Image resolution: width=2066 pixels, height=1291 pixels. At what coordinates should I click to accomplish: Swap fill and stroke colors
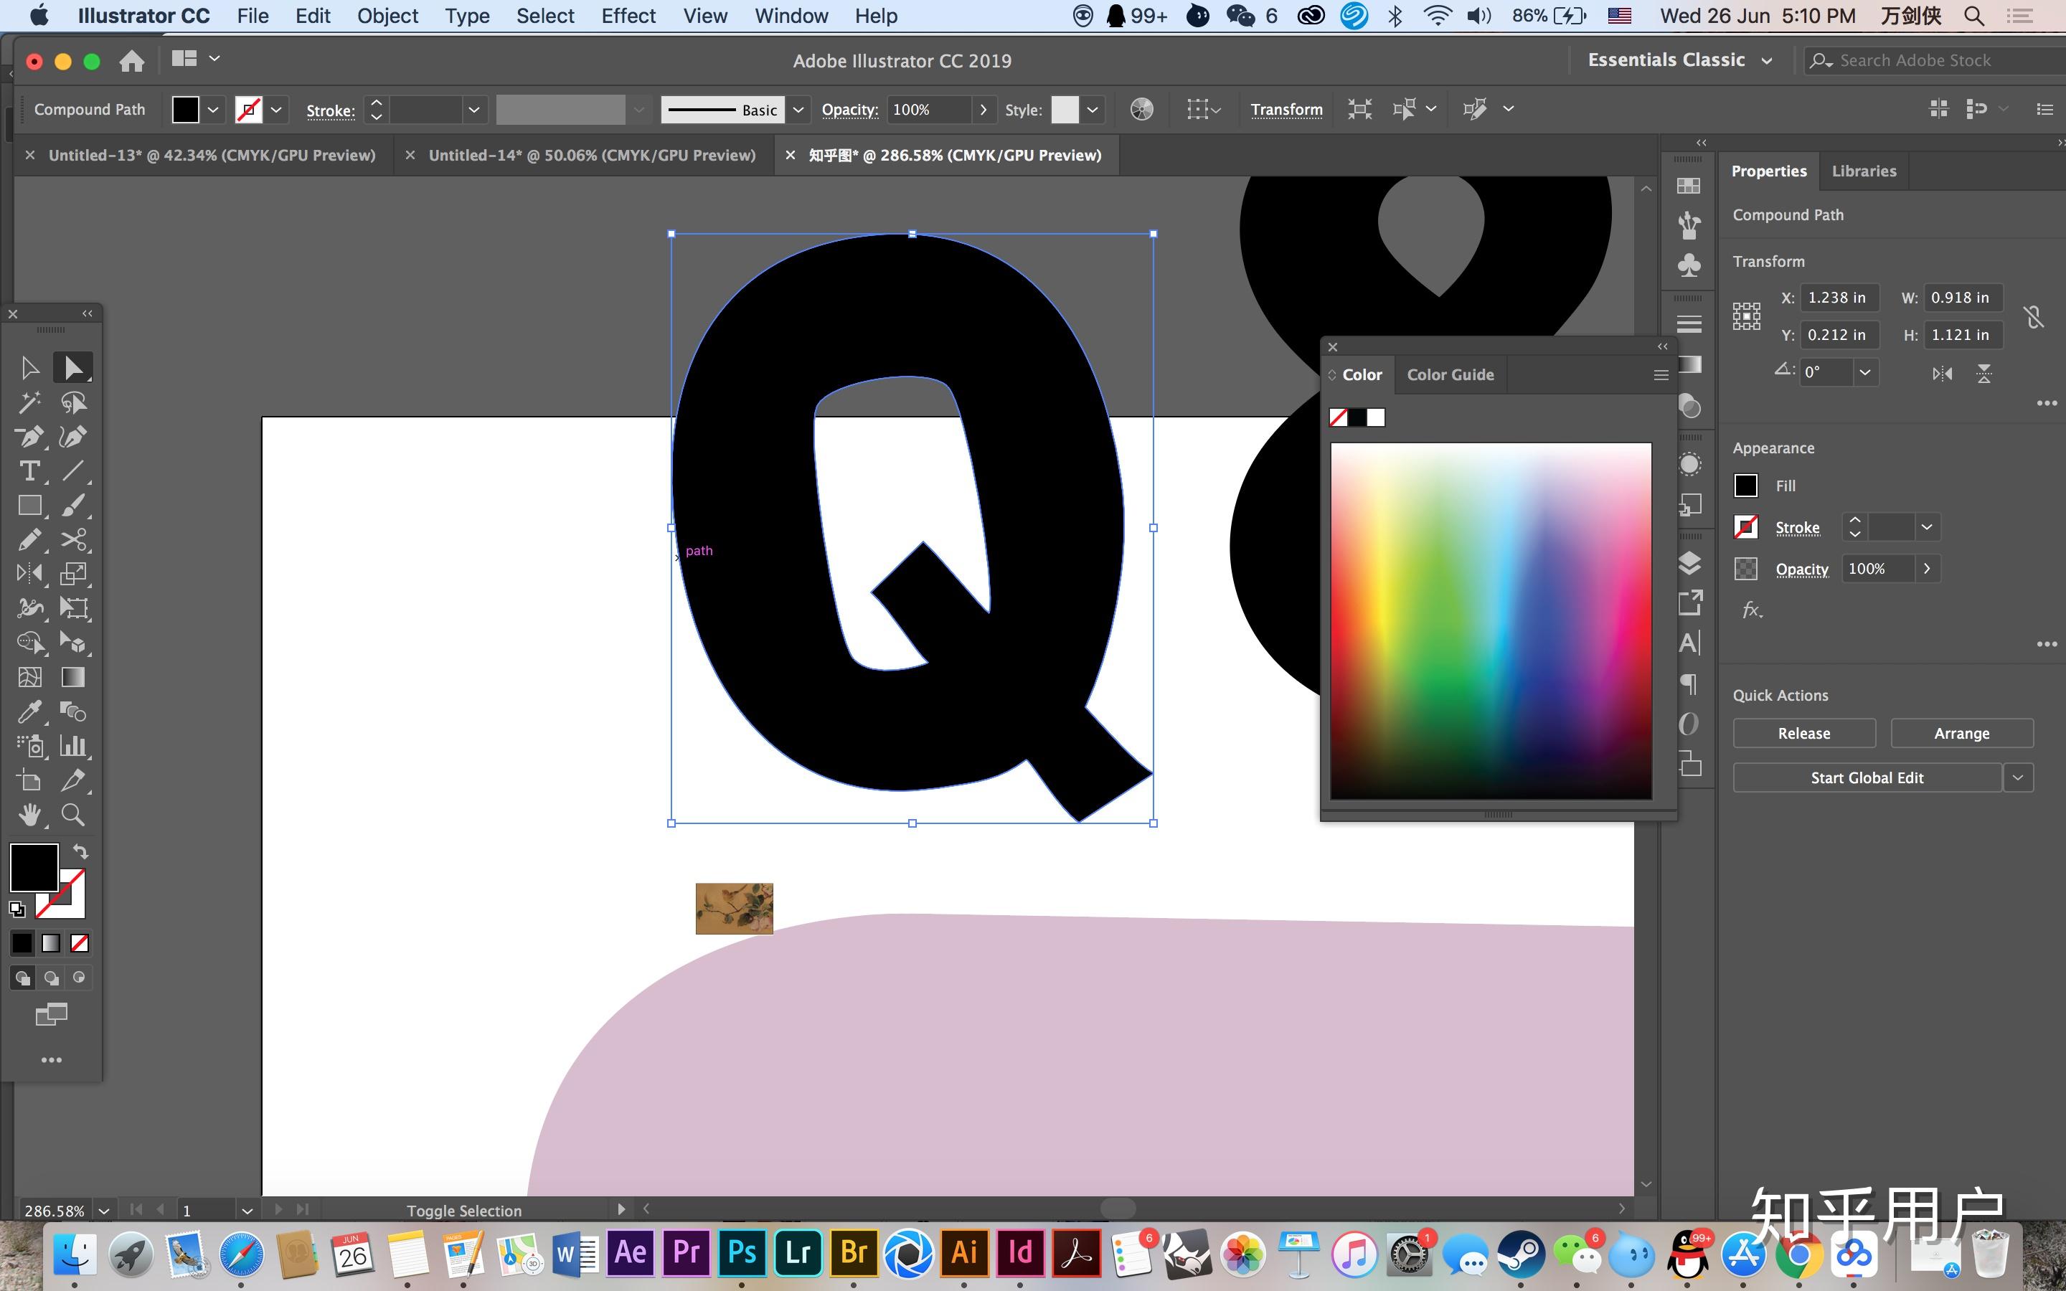click(x=80, y=851)
